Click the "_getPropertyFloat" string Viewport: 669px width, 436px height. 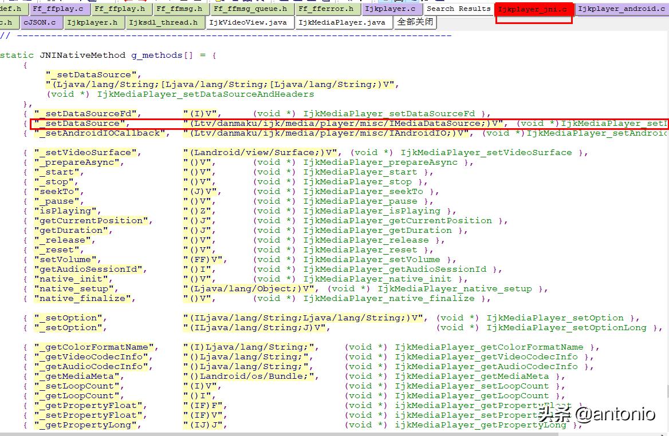(88, 406)
